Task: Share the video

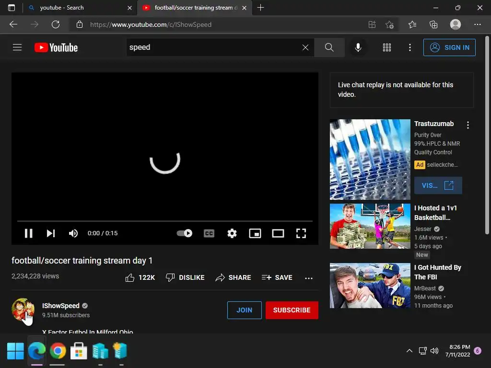Action: click(x=234, y=277)
